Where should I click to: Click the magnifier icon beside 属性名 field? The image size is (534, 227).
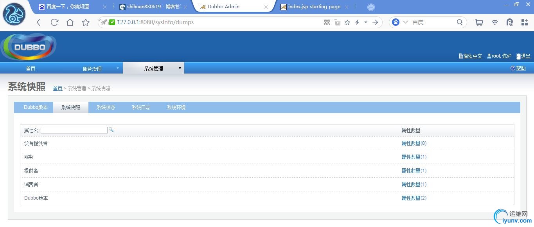coord(111,130)
